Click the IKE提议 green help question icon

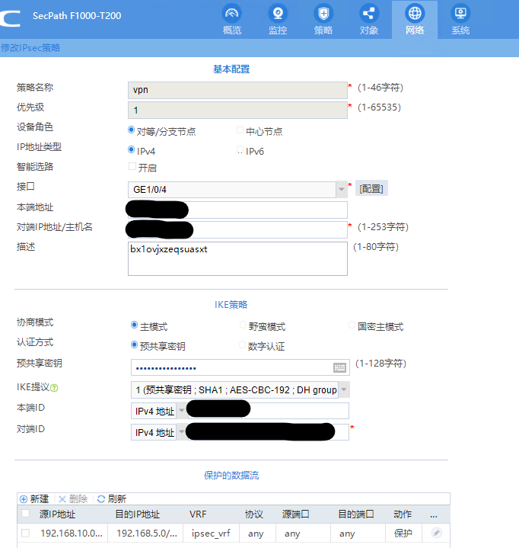[54, 388]
